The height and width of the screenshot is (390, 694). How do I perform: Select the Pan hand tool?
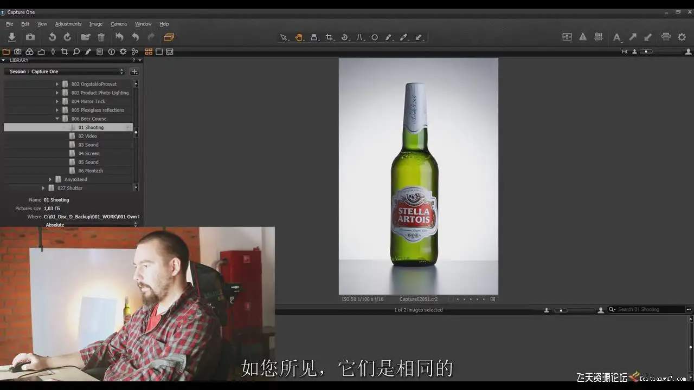(x=299, y=37)
